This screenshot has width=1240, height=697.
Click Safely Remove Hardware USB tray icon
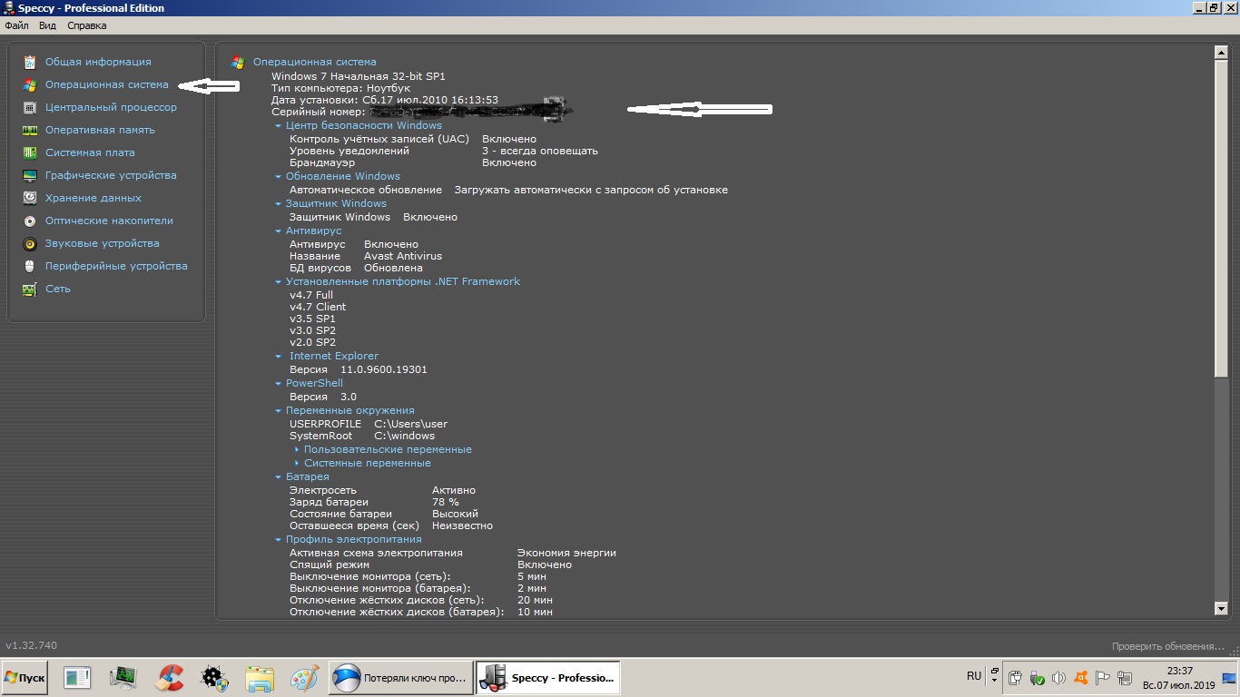click(x=1037, y=678)
